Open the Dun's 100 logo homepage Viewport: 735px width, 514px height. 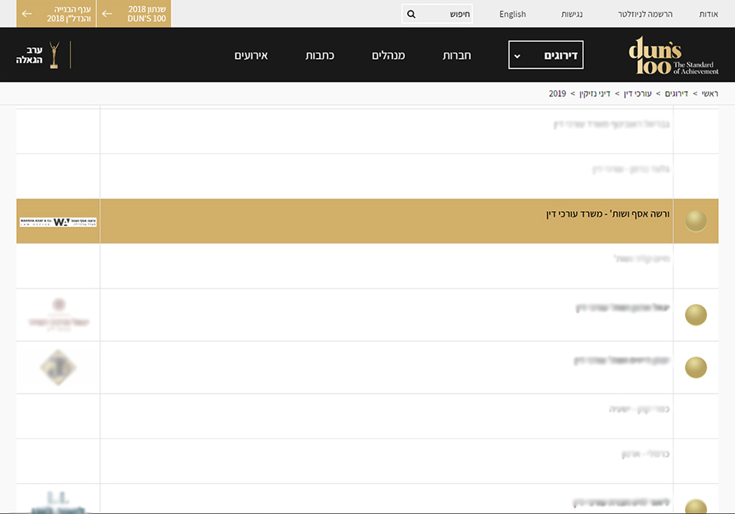[673, 55]
